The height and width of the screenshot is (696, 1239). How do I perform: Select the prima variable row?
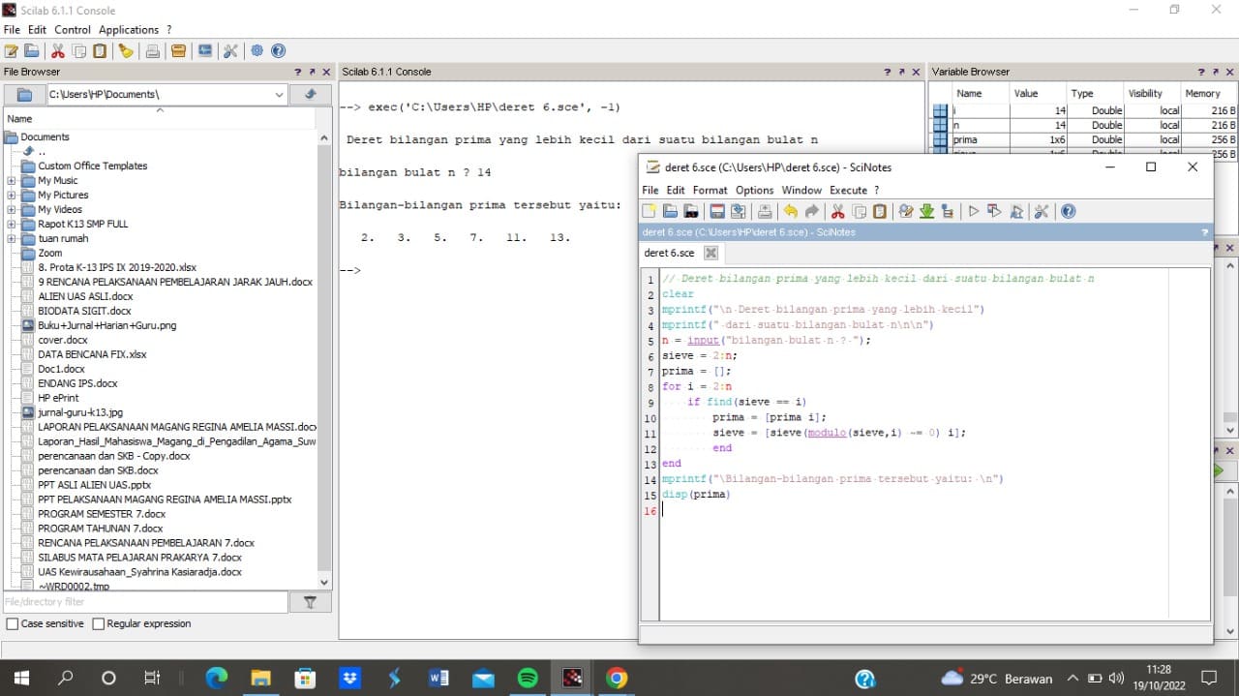click(x=1082, y=139)
